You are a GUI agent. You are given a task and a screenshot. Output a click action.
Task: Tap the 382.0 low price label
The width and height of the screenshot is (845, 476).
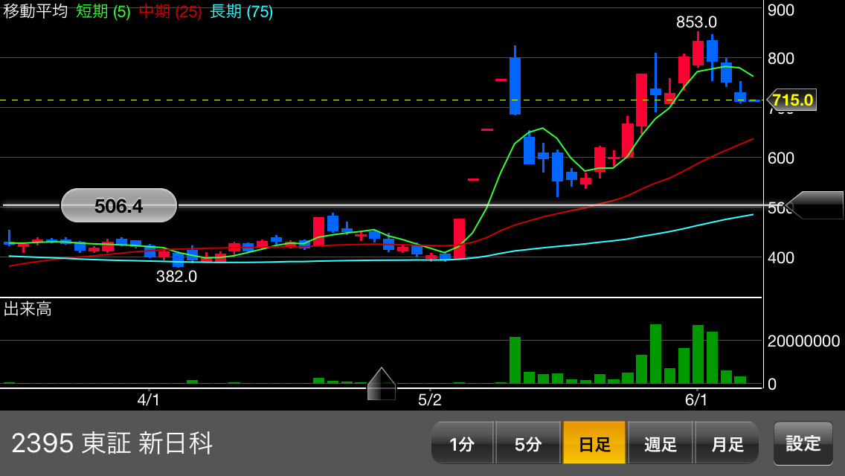click(176, 277)
